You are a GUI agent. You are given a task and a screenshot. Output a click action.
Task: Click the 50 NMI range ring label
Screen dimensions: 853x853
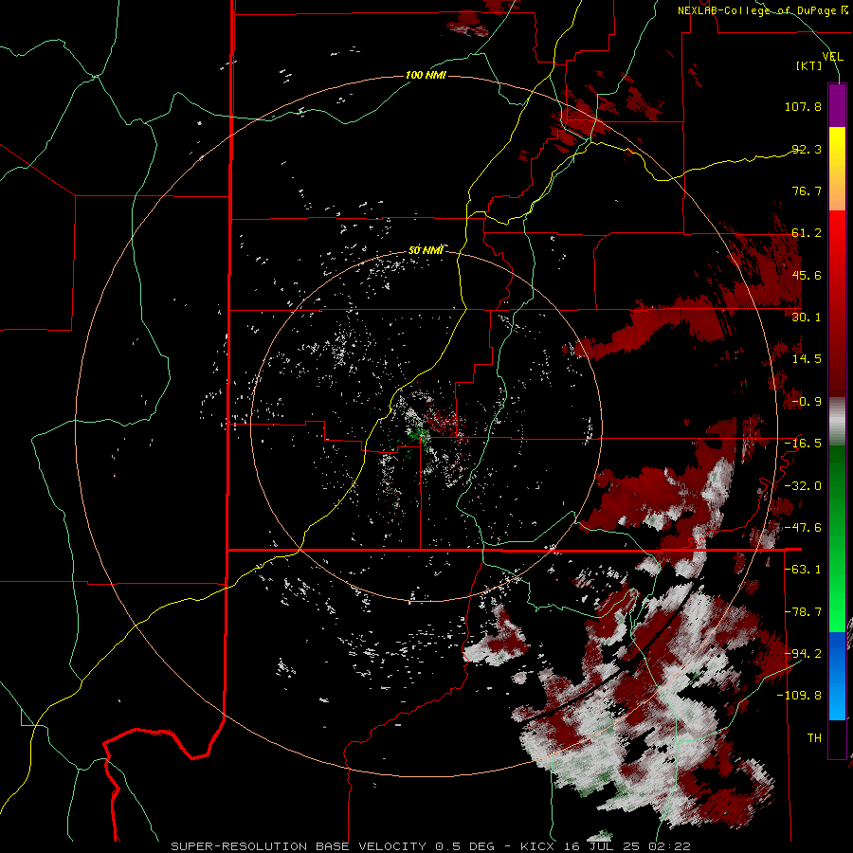426,250
